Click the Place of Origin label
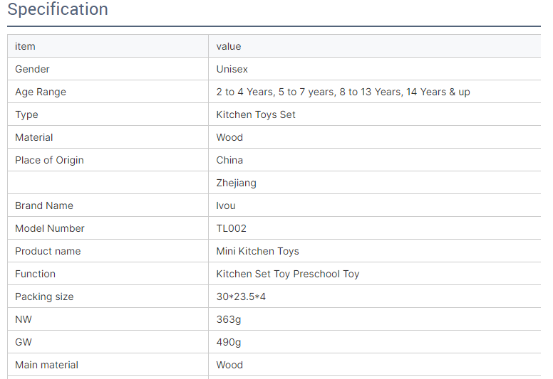Viewport: 553px width, 379px height. [x=49, y=160]
